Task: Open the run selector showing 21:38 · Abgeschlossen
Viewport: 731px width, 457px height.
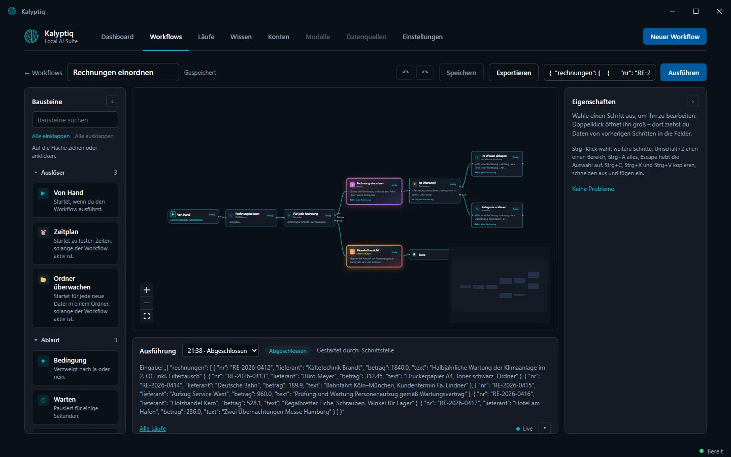Action: click(220, 350)
